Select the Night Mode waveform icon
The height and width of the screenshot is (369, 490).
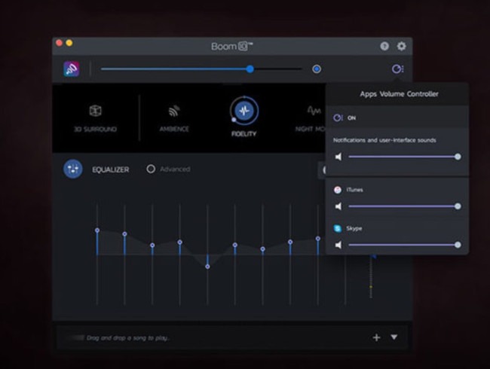point(314,111)
